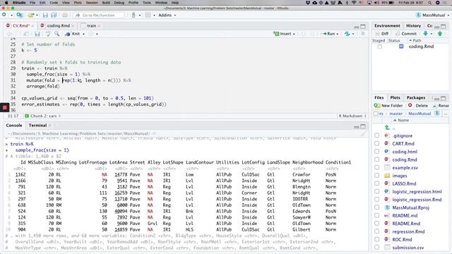Click the master breadcrumb path link
452x254 pixels.
tap(395, 114)
